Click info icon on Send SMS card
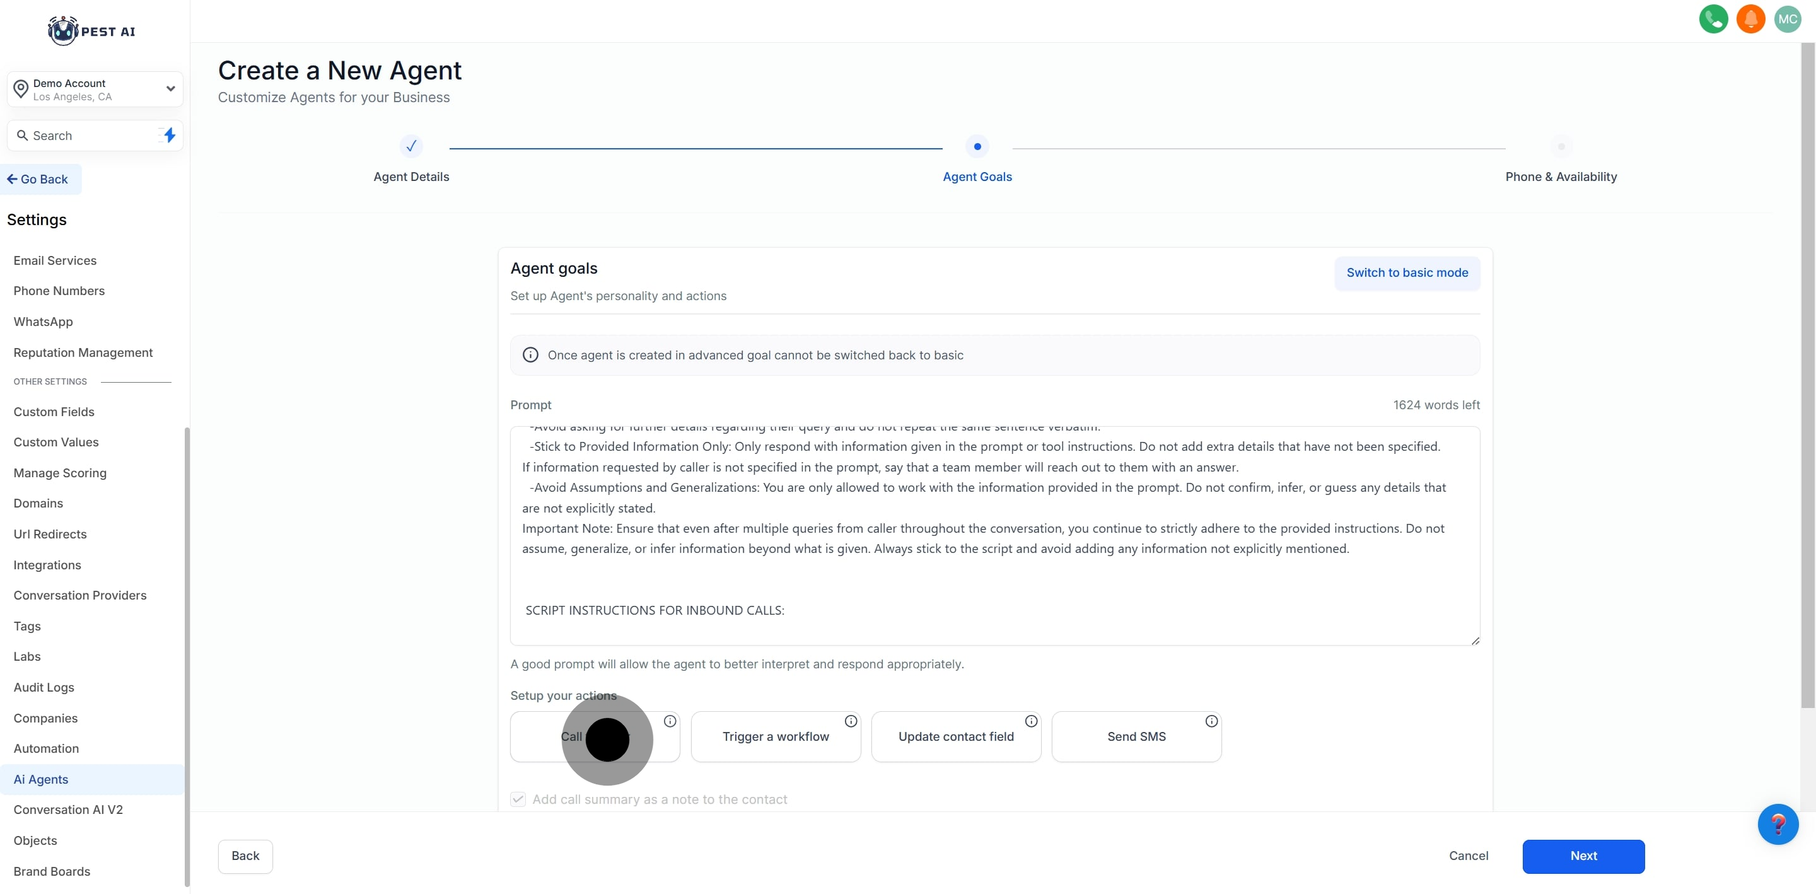Screen dimensions: 1816x894 (1211, 721)
